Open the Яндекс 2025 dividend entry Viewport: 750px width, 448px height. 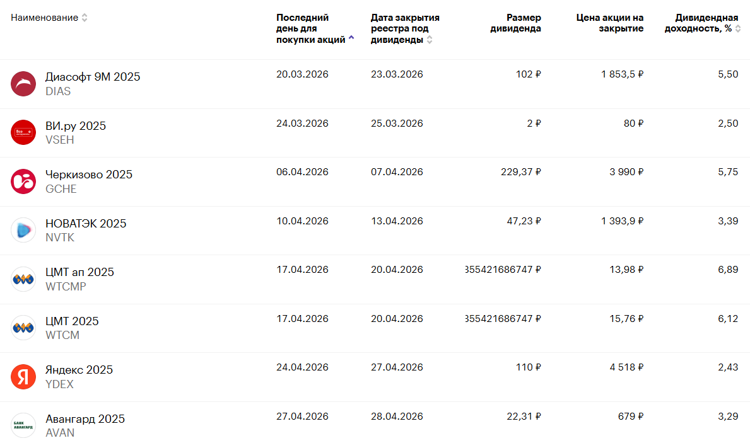pos(79,370)
